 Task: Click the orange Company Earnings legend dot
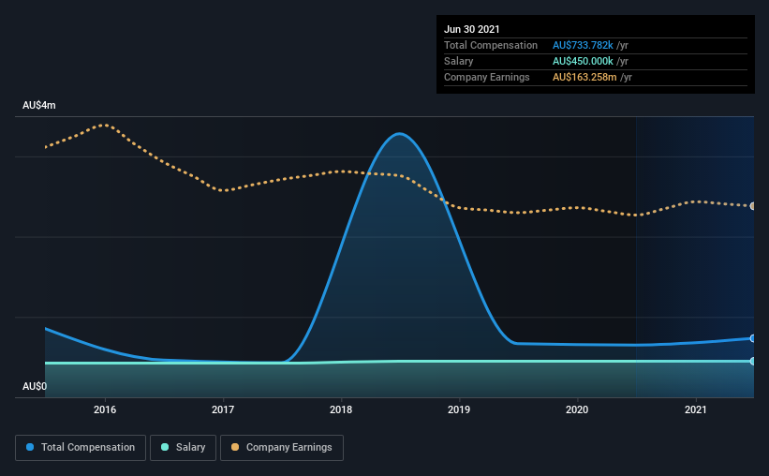235,447
